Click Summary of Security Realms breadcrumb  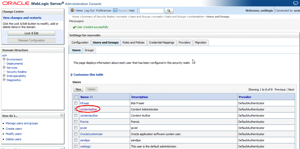click(98, 16)
